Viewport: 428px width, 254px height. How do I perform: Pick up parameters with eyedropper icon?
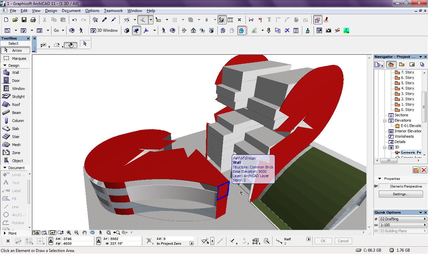pos(104,20)
